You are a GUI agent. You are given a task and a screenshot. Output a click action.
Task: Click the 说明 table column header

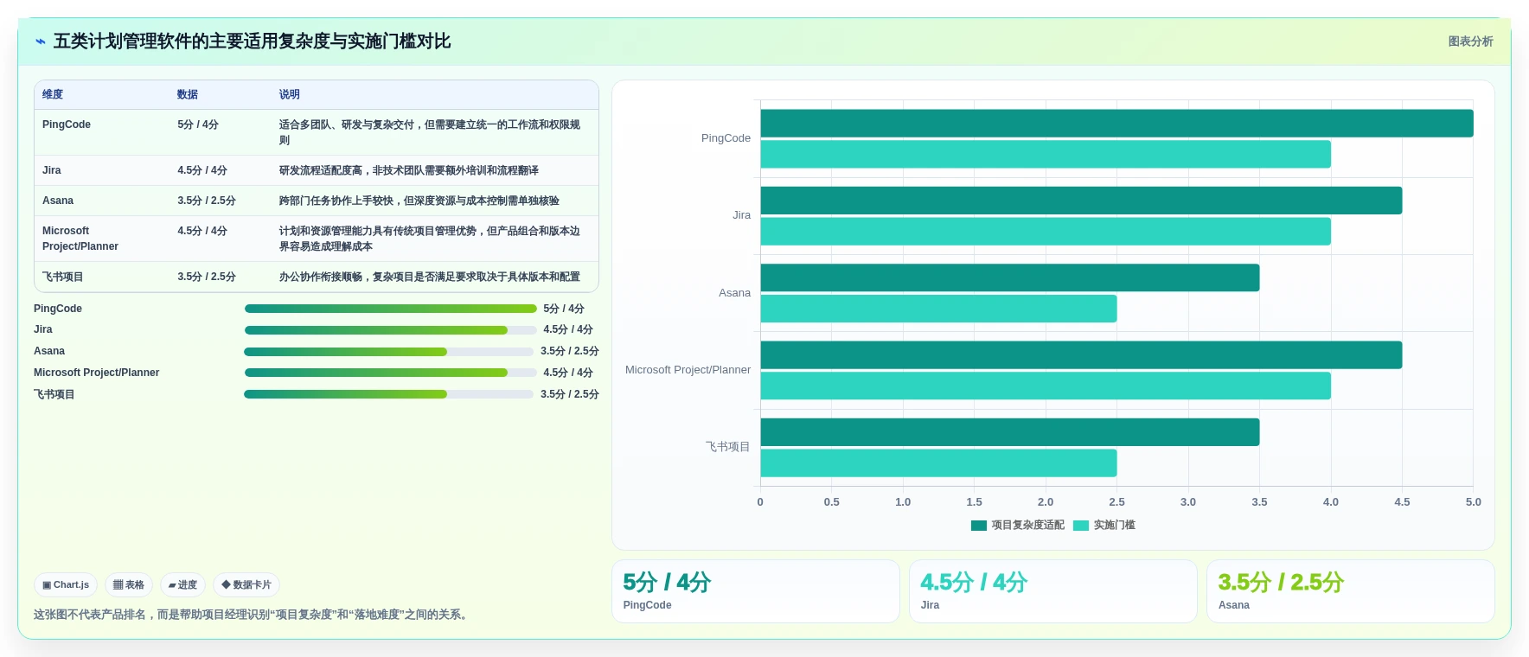coord(289,94)
